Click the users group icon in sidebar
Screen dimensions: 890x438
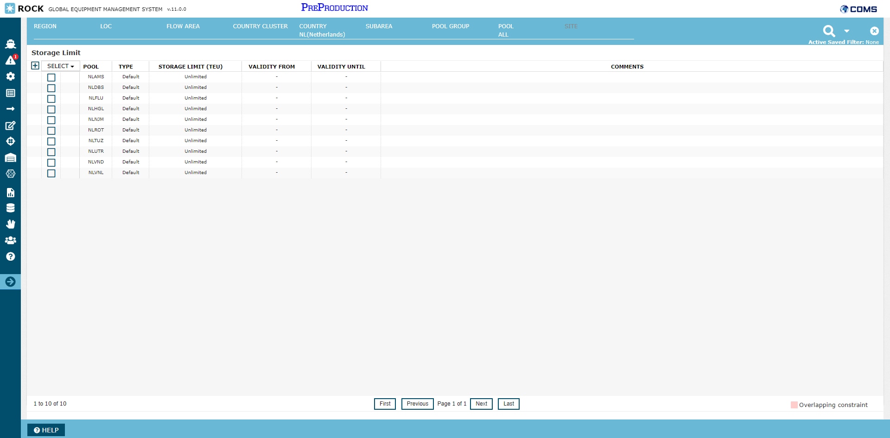(10, 240)
